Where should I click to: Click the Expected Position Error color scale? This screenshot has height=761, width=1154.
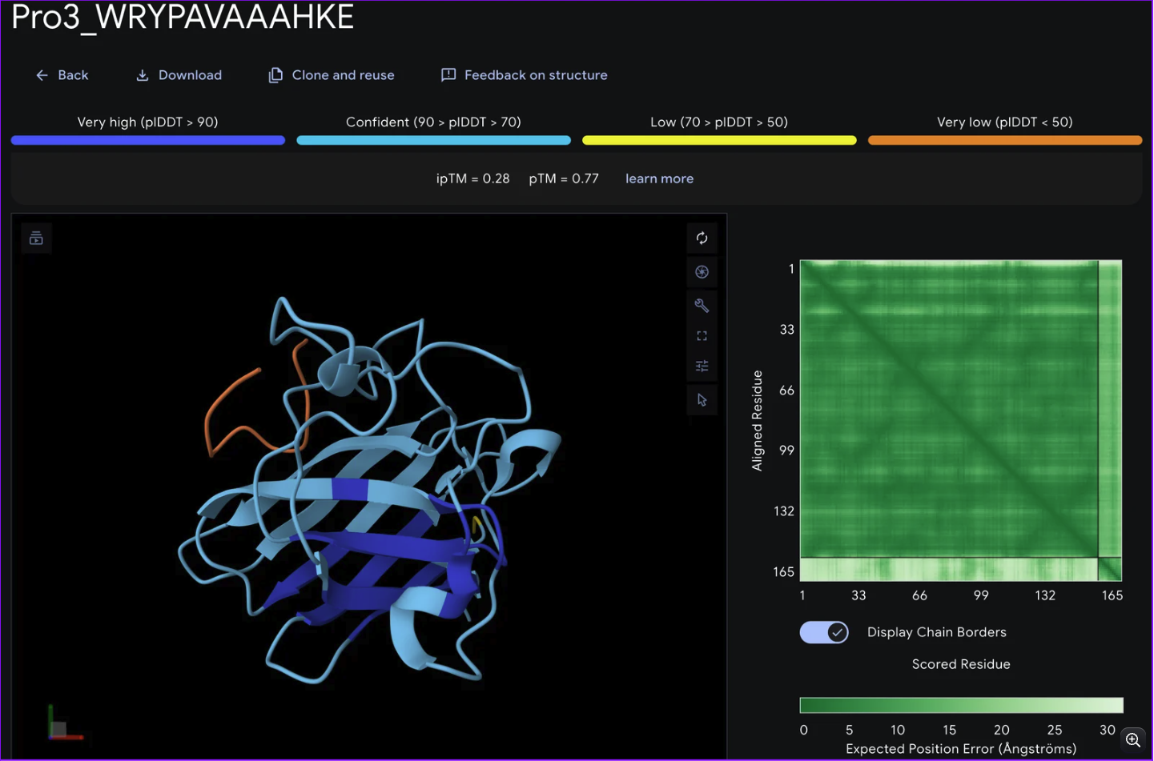click(x=961, y=705)
